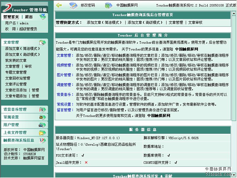The width and height of the screenshot is (237, 178).
Task: Click 添加文章(高级模式) in quick shortcuts bar
Action: point(145,23)
